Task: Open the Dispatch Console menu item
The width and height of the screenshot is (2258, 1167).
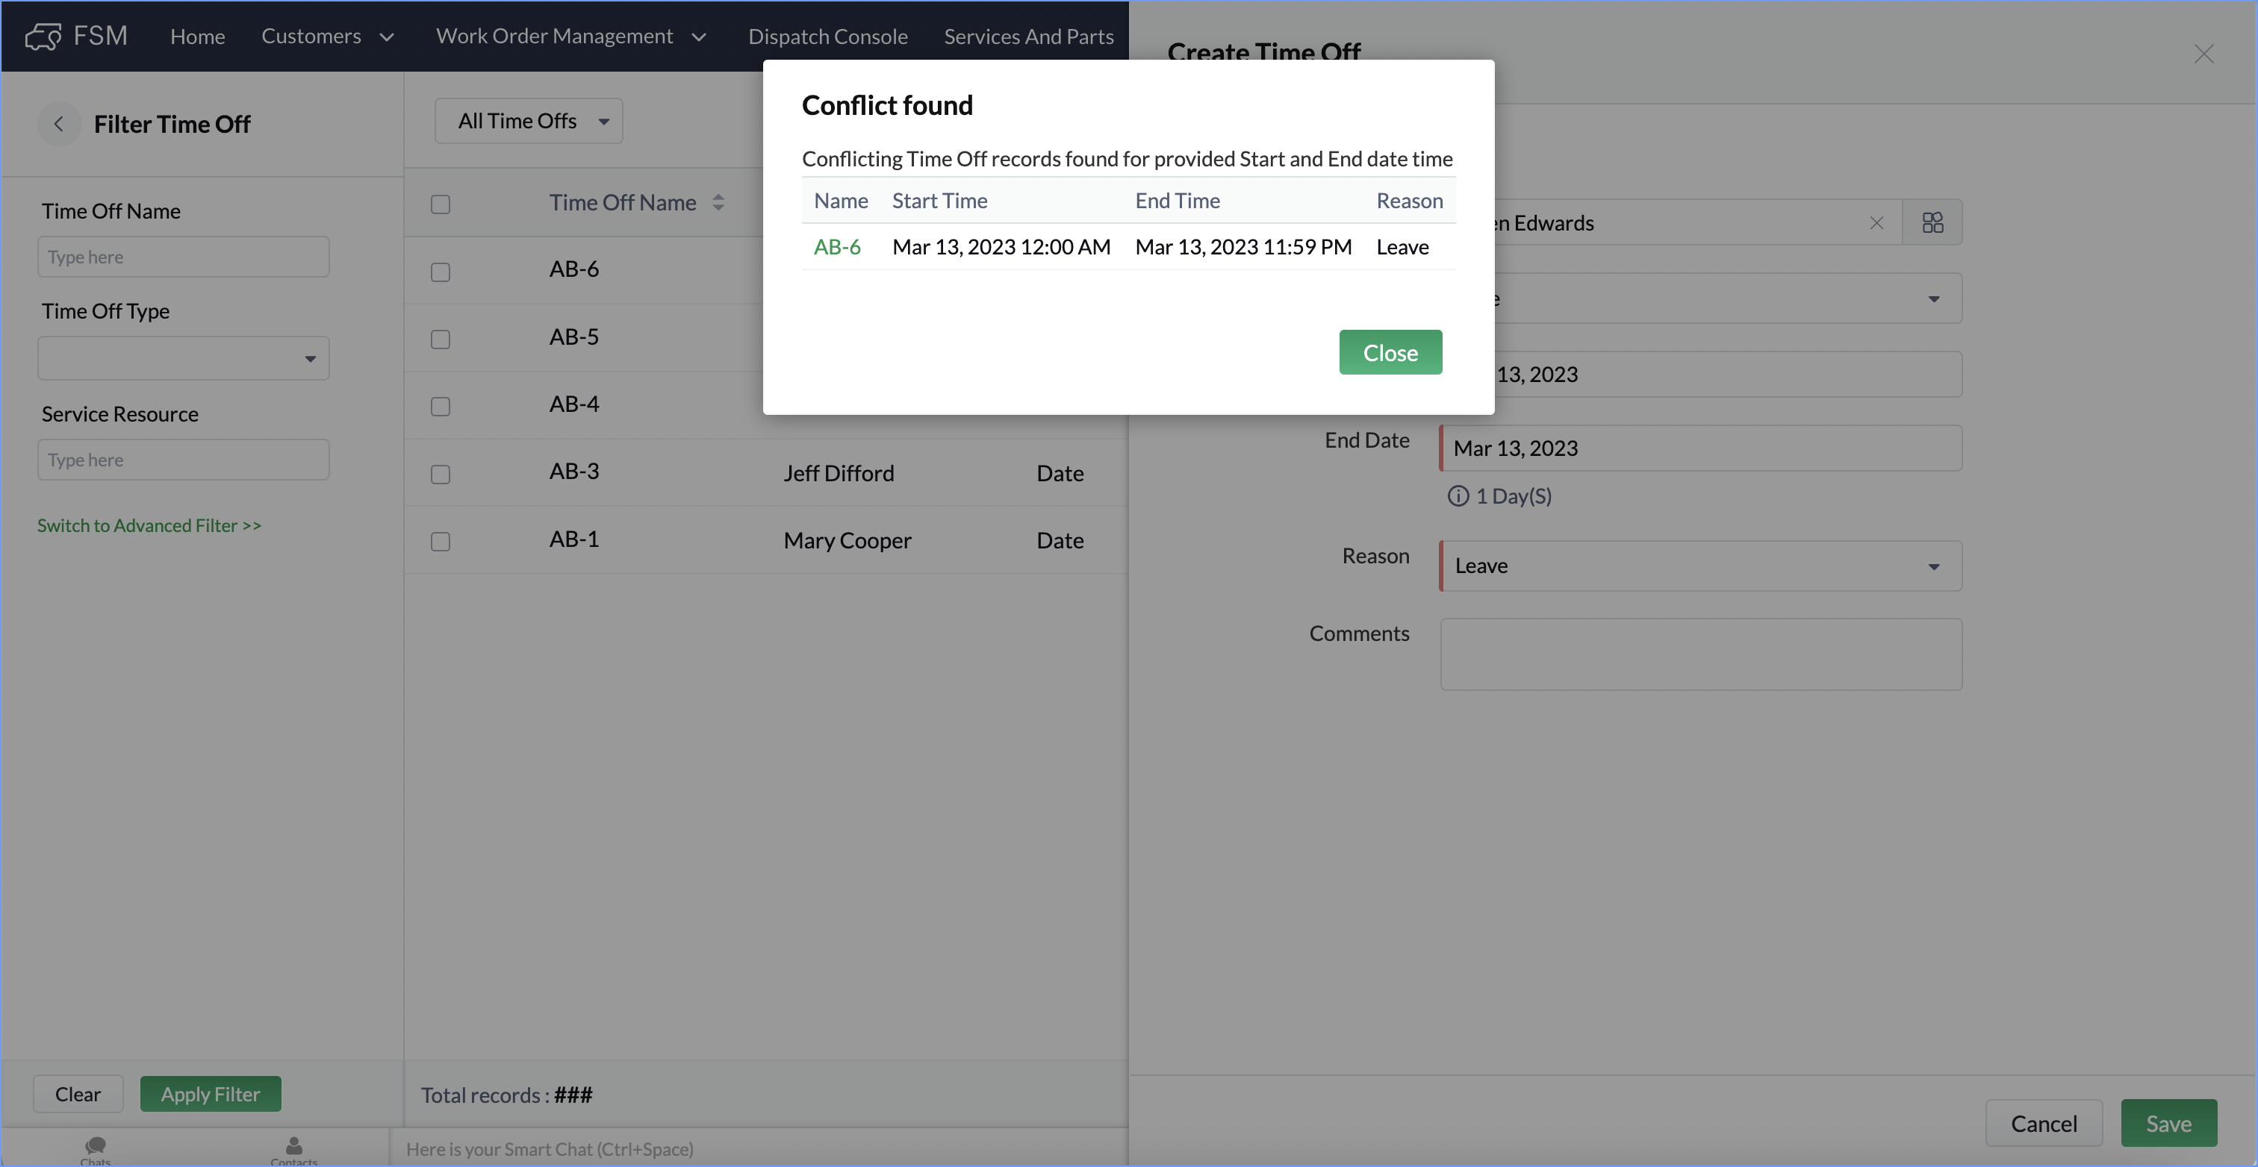Action: [x=827, y=36]
